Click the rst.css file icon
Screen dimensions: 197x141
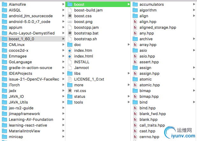point(70,90)
